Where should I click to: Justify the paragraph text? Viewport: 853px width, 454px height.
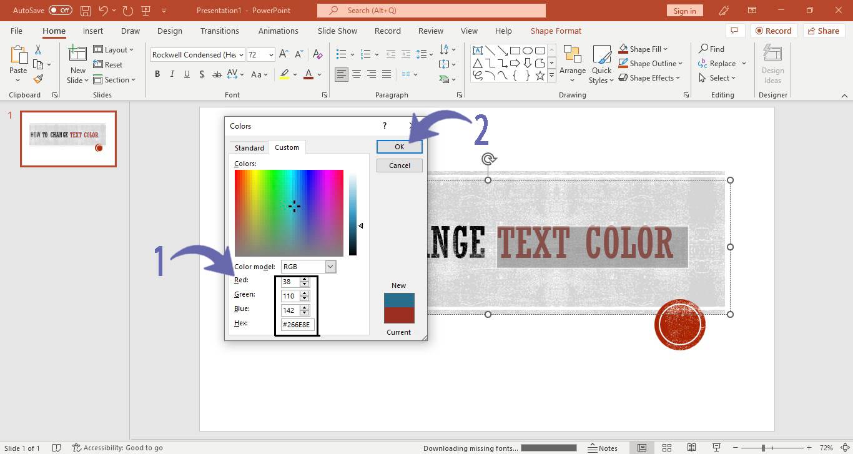[x=387, y=74]
